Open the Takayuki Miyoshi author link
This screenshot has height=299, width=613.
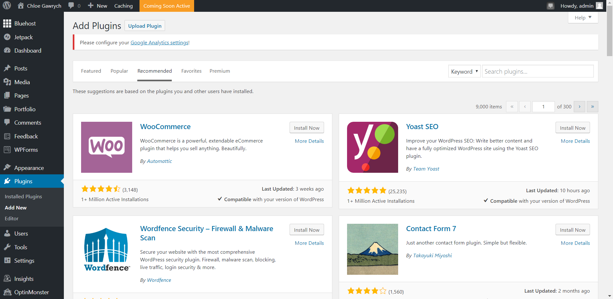coord(433,255)
